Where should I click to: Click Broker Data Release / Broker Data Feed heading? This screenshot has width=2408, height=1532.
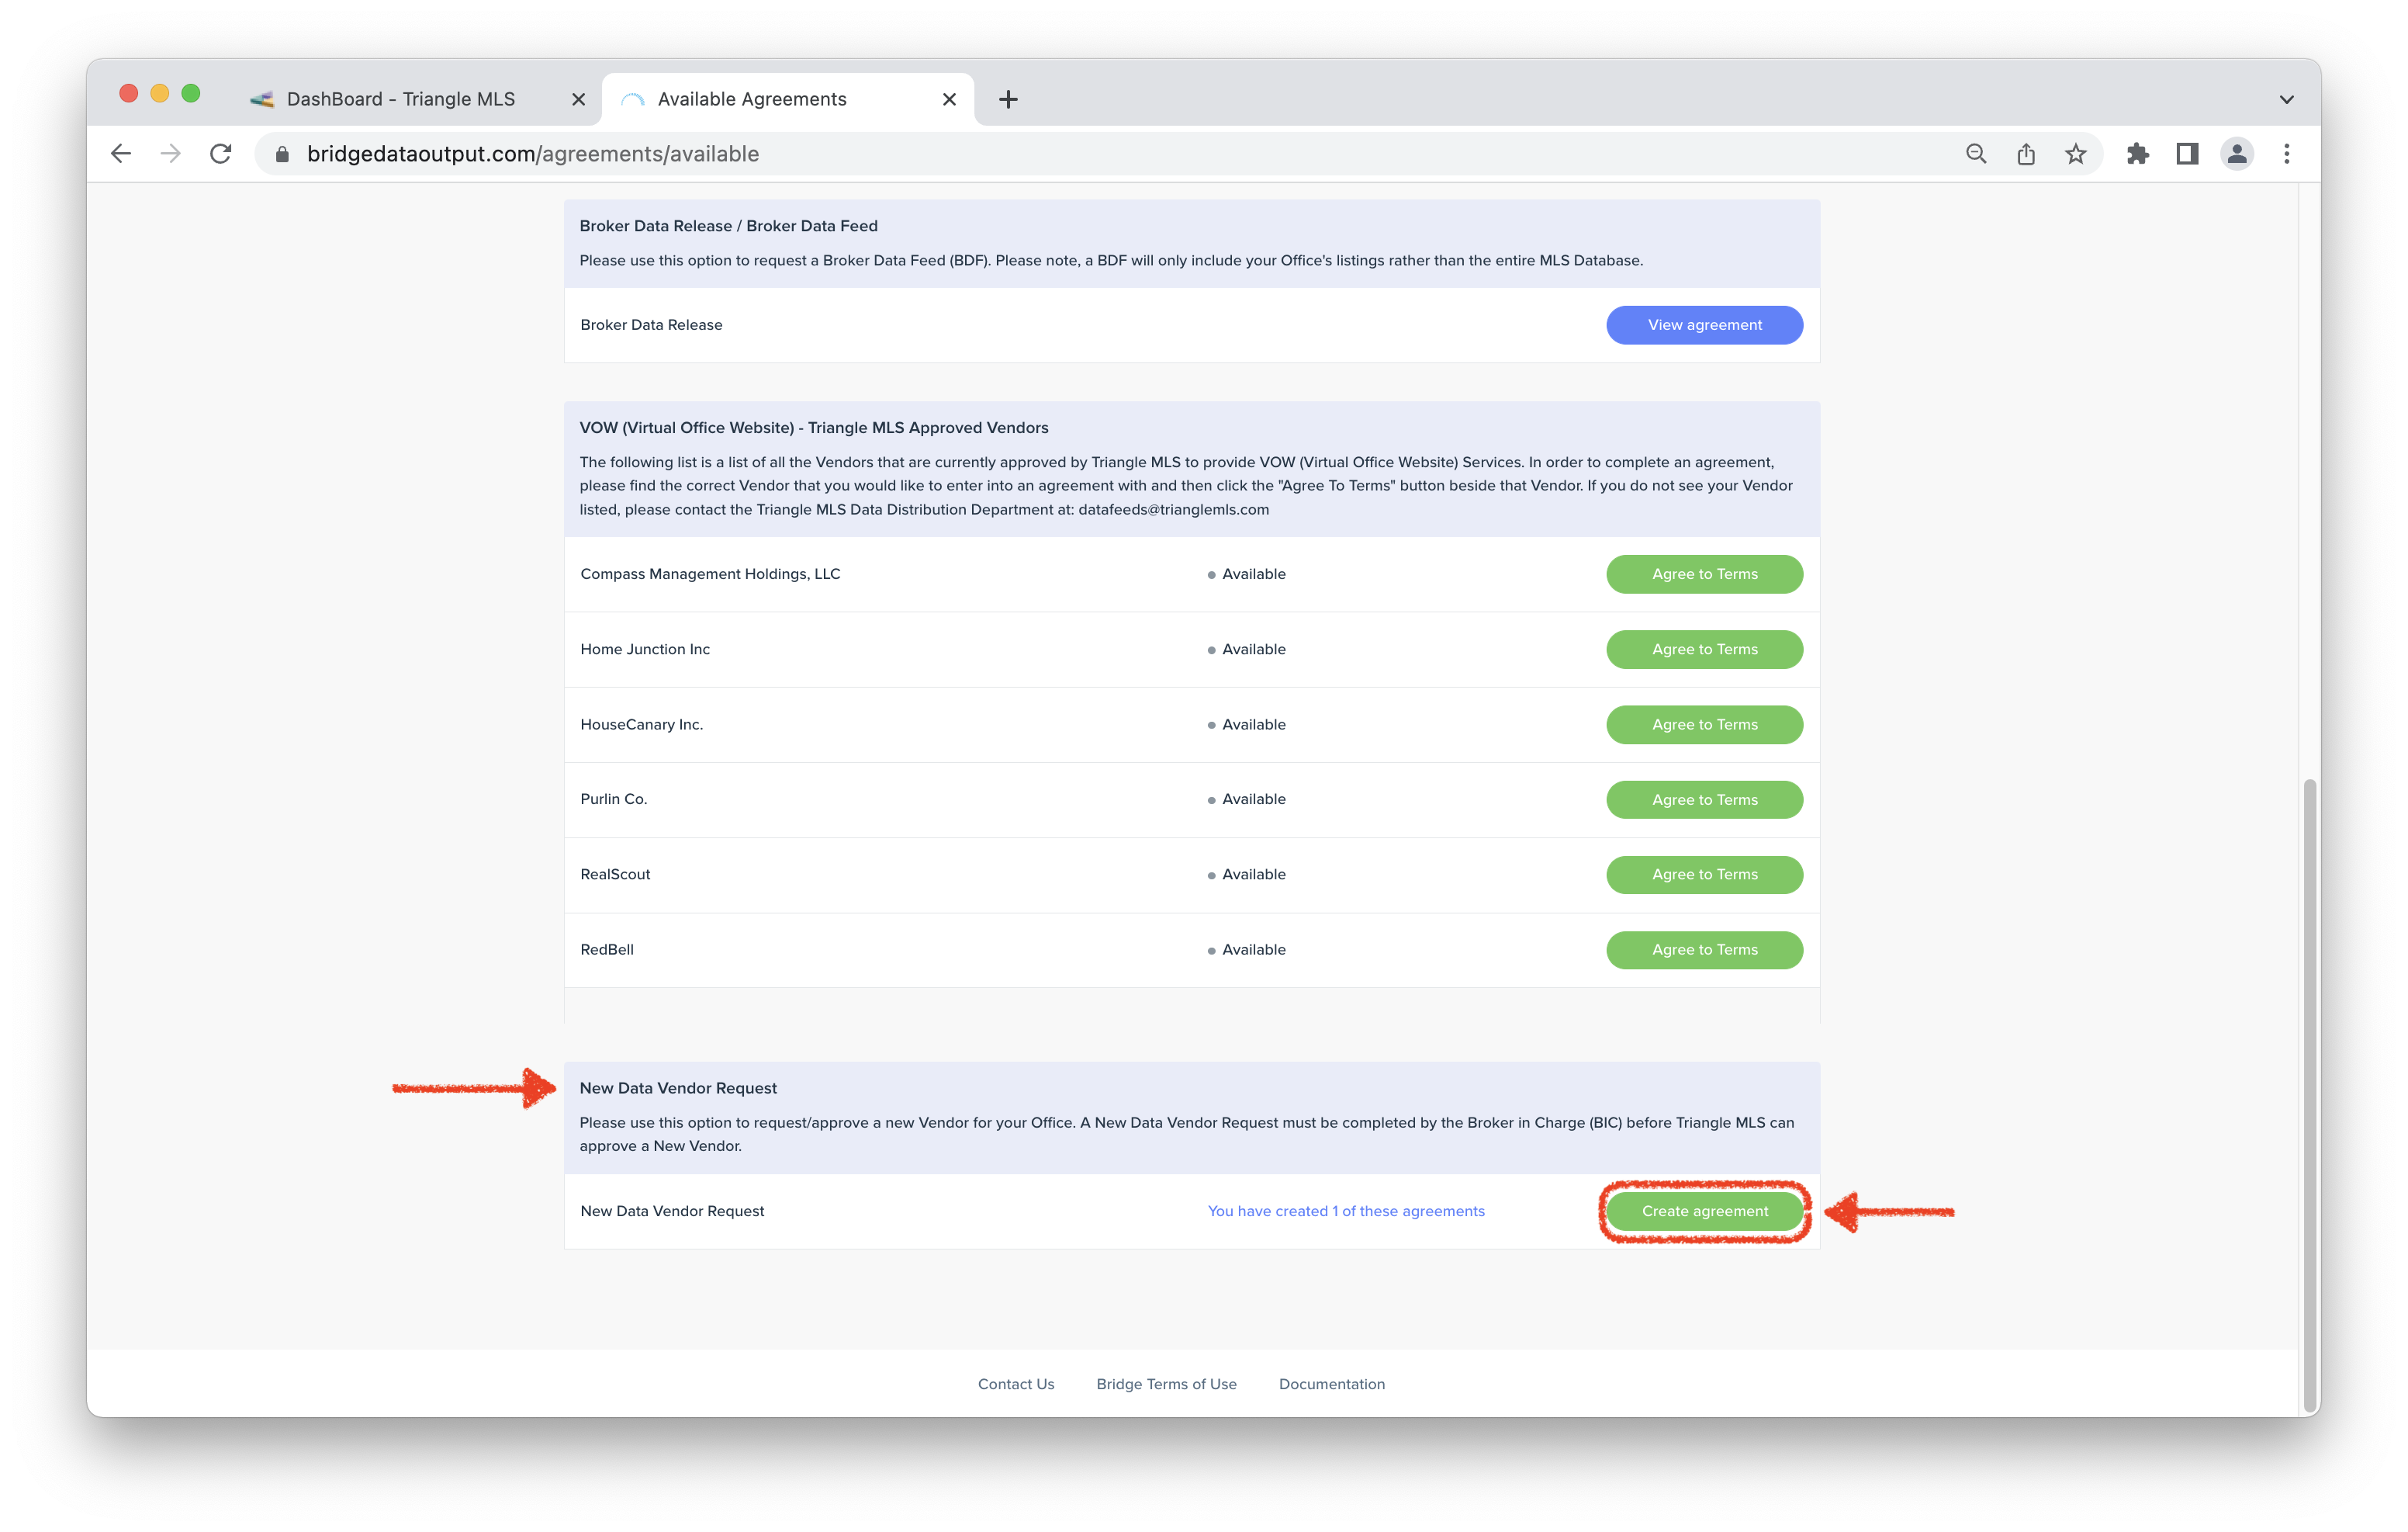(728, 226)
